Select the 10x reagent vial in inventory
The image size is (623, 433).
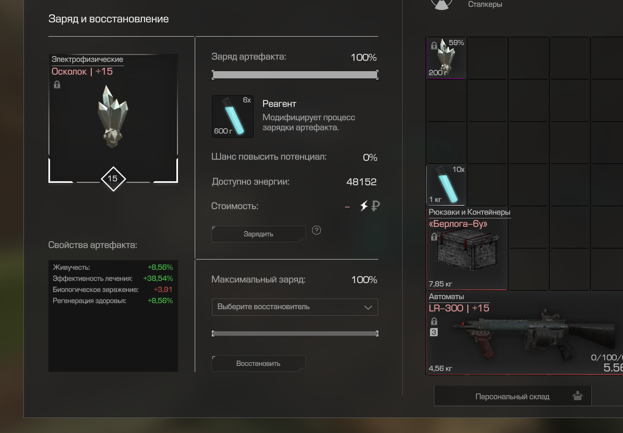click(446, 185)
